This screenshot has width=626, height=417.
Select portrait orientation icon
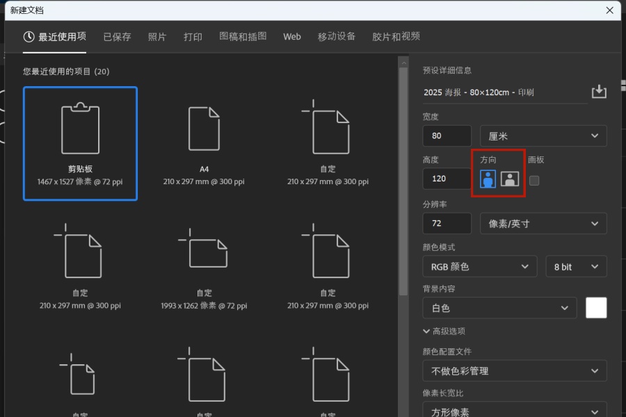488,179
